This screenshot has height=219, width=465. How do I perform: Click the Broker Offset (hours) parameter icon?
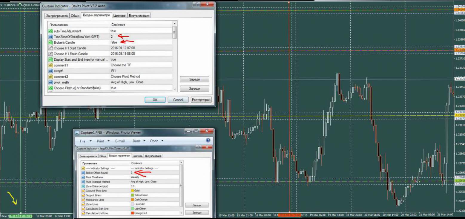pyautogui.click(x=83, y=173)
